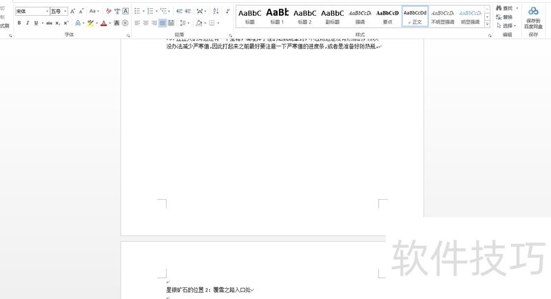Click the subscript icon
This screenshot has width=551, height=299.
pyautogui.click(x=58, y=23)
